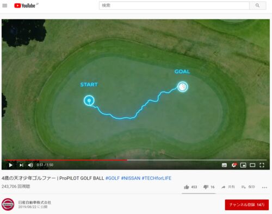Toggle subtitles on the video
This screenshot has width=272, height=214.
[224, 165]
